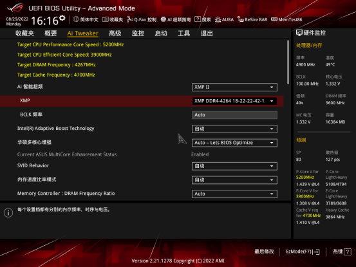Open Q-Fan control fan icon
The height and width of the screenshot is (267, 356).
[129, 19]
